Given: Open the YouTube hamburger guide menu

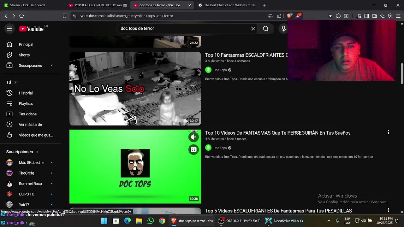Looking at the screenshot, I should (x=9, y=29).
